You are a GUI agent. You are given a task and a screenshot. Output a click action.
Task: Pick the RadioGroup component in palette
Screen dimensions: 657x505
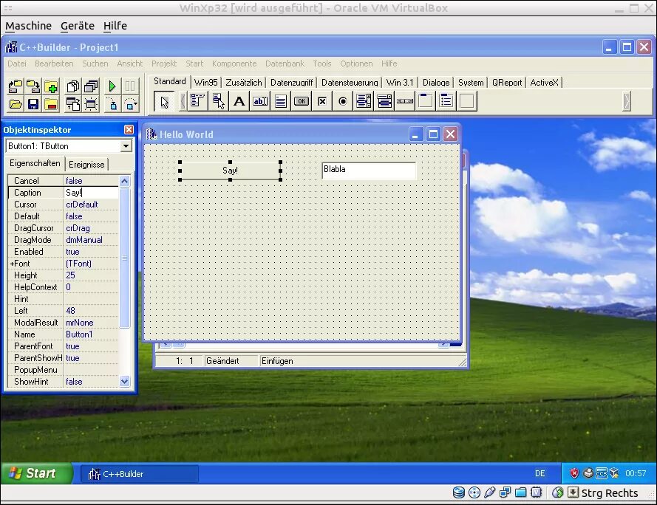[x=446, y=101]
